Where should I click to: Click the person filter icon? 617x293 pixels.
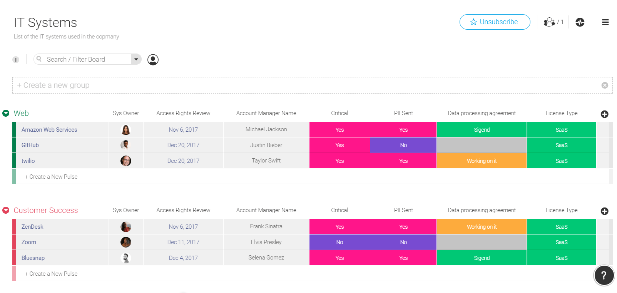pos(153,60)
